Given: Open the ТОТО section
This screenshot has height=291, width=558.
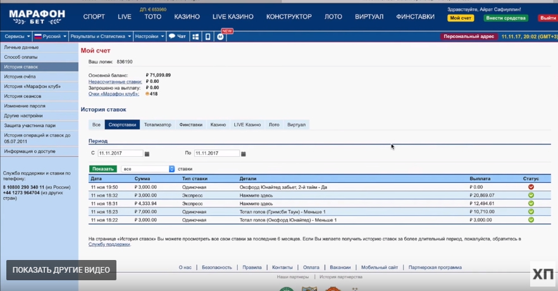Looking at the screenshot, I should 152,16.
